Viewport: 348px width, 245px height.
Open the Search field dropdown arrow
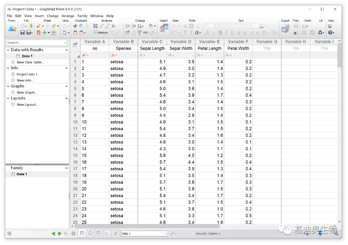point(65,43)
